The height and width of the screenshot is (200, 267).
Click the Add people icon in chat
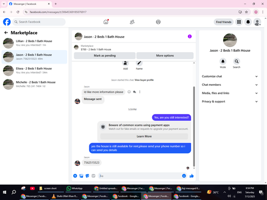[125, 63]
